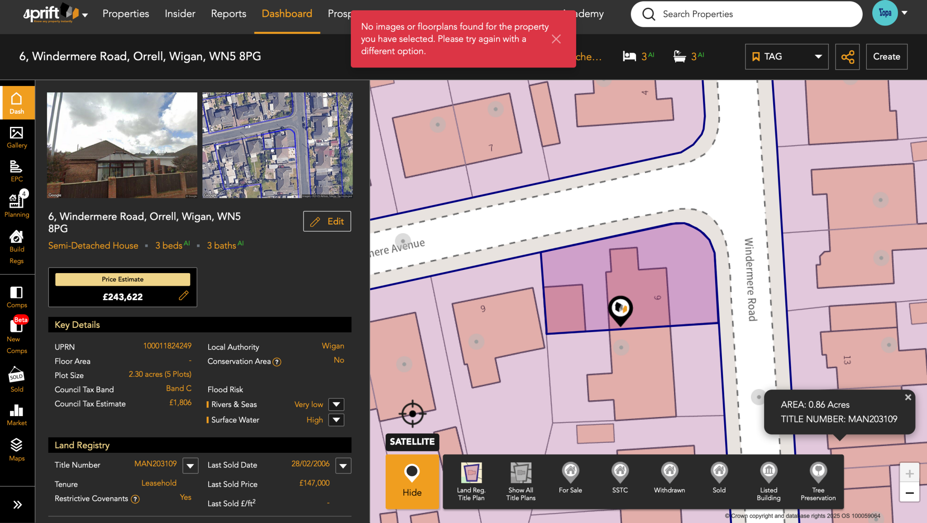Open the Sold sidebar icon

click(x=17, y=380)
